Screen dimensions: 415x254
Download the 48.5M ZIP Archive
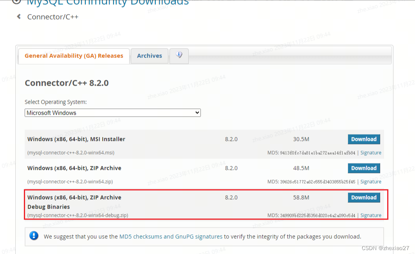(x=364, y=168)
